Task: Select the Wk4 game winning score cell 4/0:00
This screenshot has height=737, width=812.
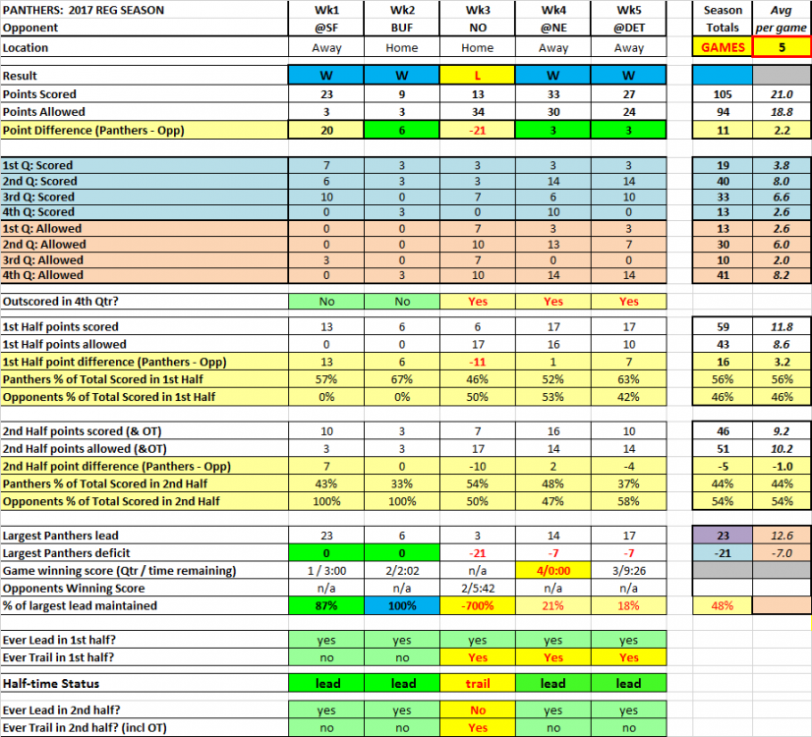Action: (x=552, y=571)
